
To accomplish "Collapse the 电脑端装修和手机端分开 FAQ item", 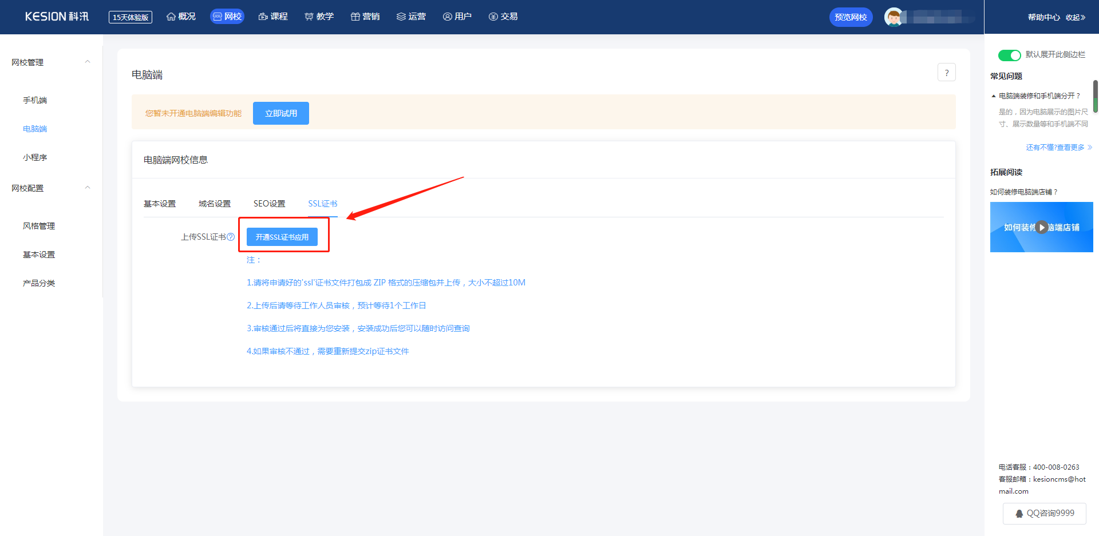I will (x=994, y=96).
